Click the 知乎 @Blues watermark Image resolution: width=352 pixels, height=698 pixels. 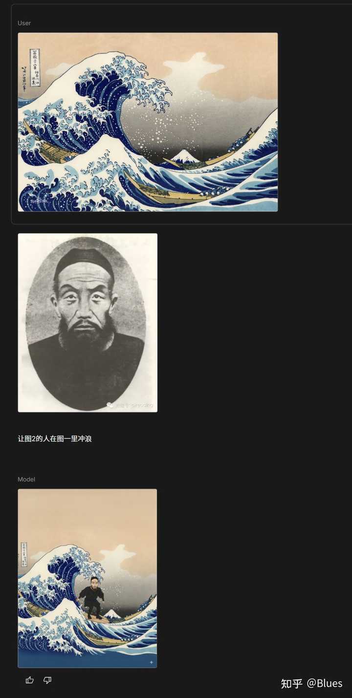tap(311, 683)
